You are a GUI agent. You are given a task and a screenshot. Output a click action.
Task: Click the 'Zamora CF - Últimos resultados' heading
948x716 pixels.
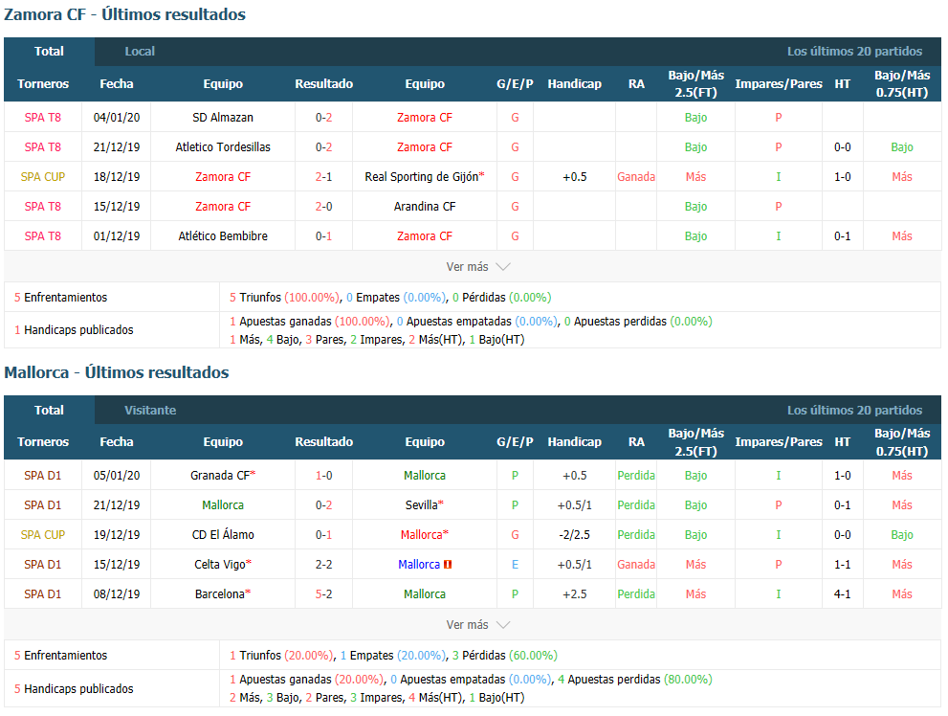pyautogui.click(x=125, y=14)
